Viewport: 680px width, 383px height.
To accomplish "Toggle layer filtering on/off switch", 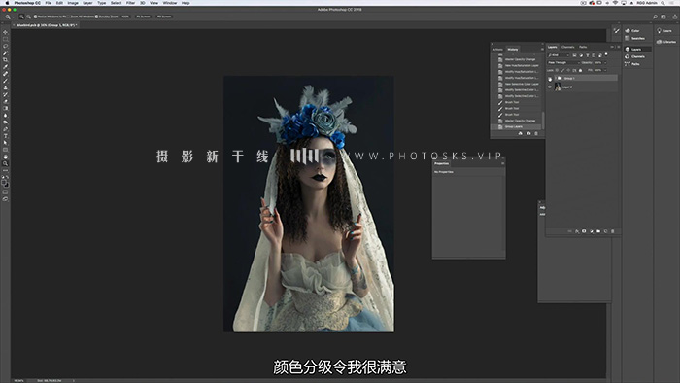I will pyautogui.click(x=606, y=54).
